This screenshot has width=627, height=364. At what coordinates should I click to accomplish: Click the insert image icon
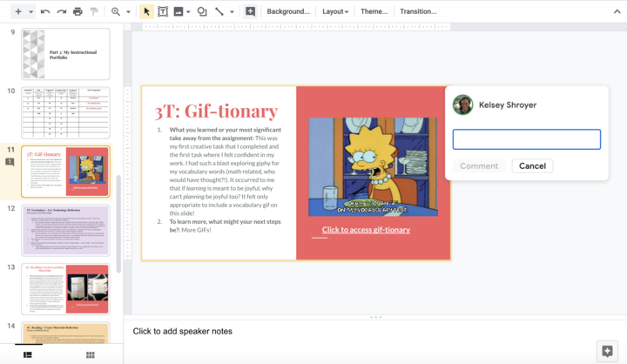[x=179, y=11]
